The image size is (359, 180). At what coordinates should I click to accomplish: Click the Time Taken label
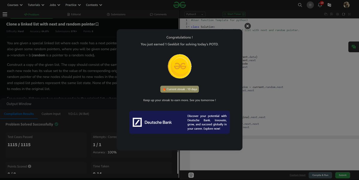pyautogui.click(x=101, y=166)
